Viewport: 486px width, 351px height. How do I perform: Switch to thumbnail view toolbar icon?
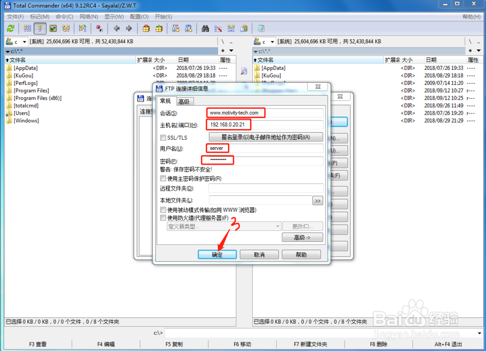53,29
